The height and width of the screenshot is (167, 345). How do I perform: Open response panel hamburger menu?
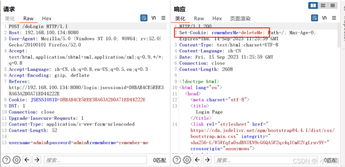(334, 18)
